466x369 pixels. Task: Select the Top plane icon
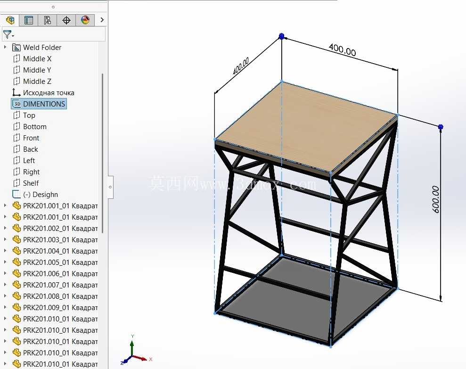click(x=16, y=115)
